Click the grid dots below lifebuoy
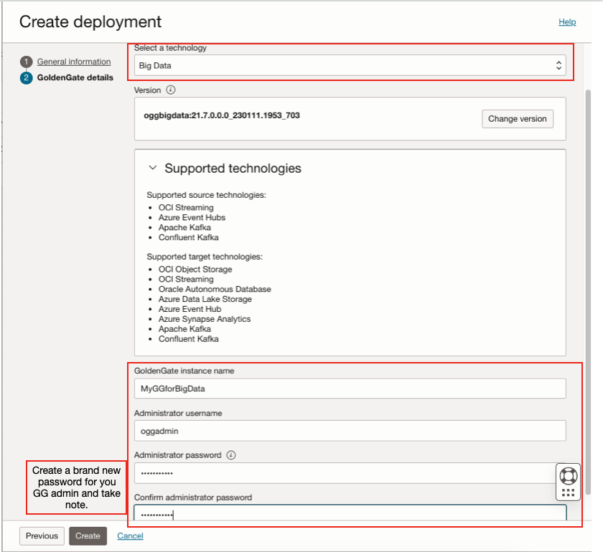Image resolution: width=603 pixels, height=552 pixels. 568,492
